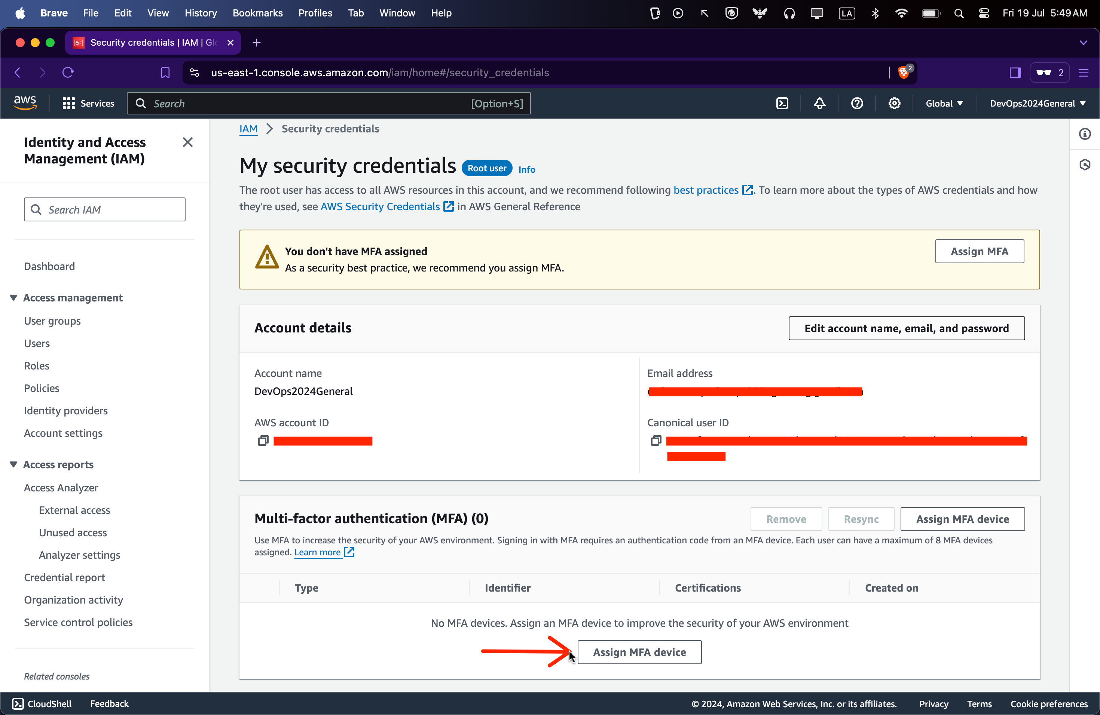Click Assign MFA device button
1100x715 pixels.
coord(639,652)
